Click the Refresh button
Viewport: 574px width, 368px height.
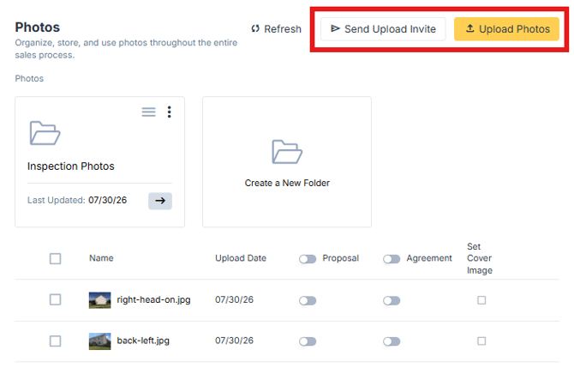click(x=277, y=29)
